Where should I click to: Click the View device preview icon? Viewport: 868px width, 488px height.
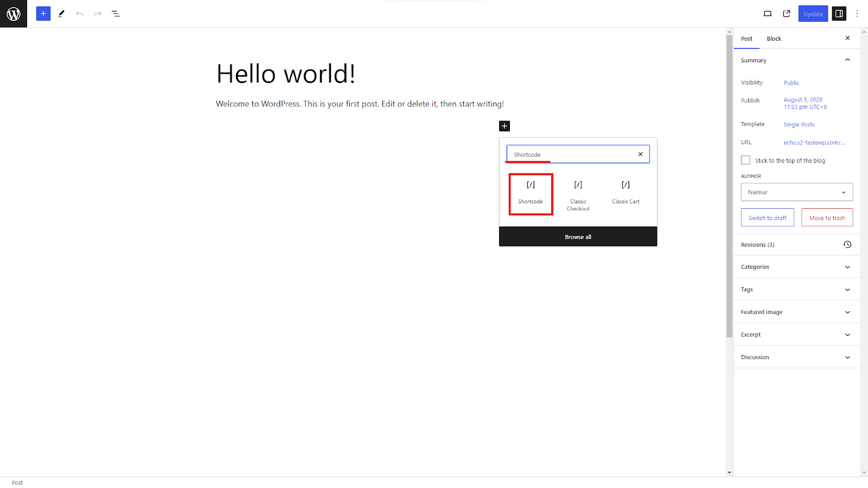(767, 14)
